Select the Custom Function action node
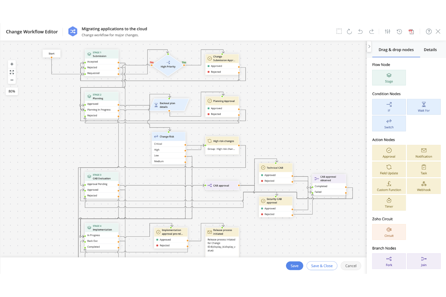This screenshot has height=297, width=446. click(389, 186)
